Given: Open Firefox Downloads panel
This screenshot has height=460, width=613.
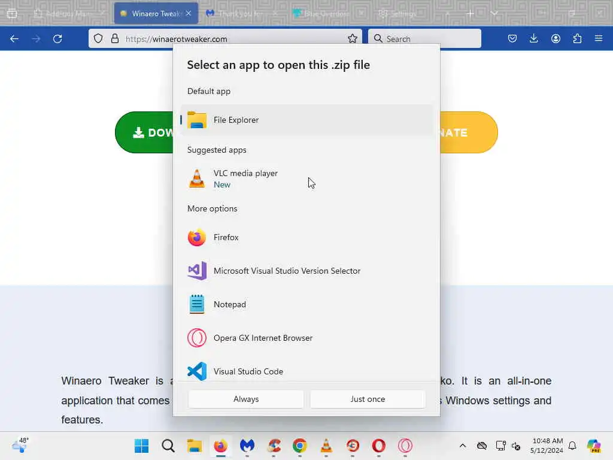Looking at the screenshot, I should [x=533, y=38].
